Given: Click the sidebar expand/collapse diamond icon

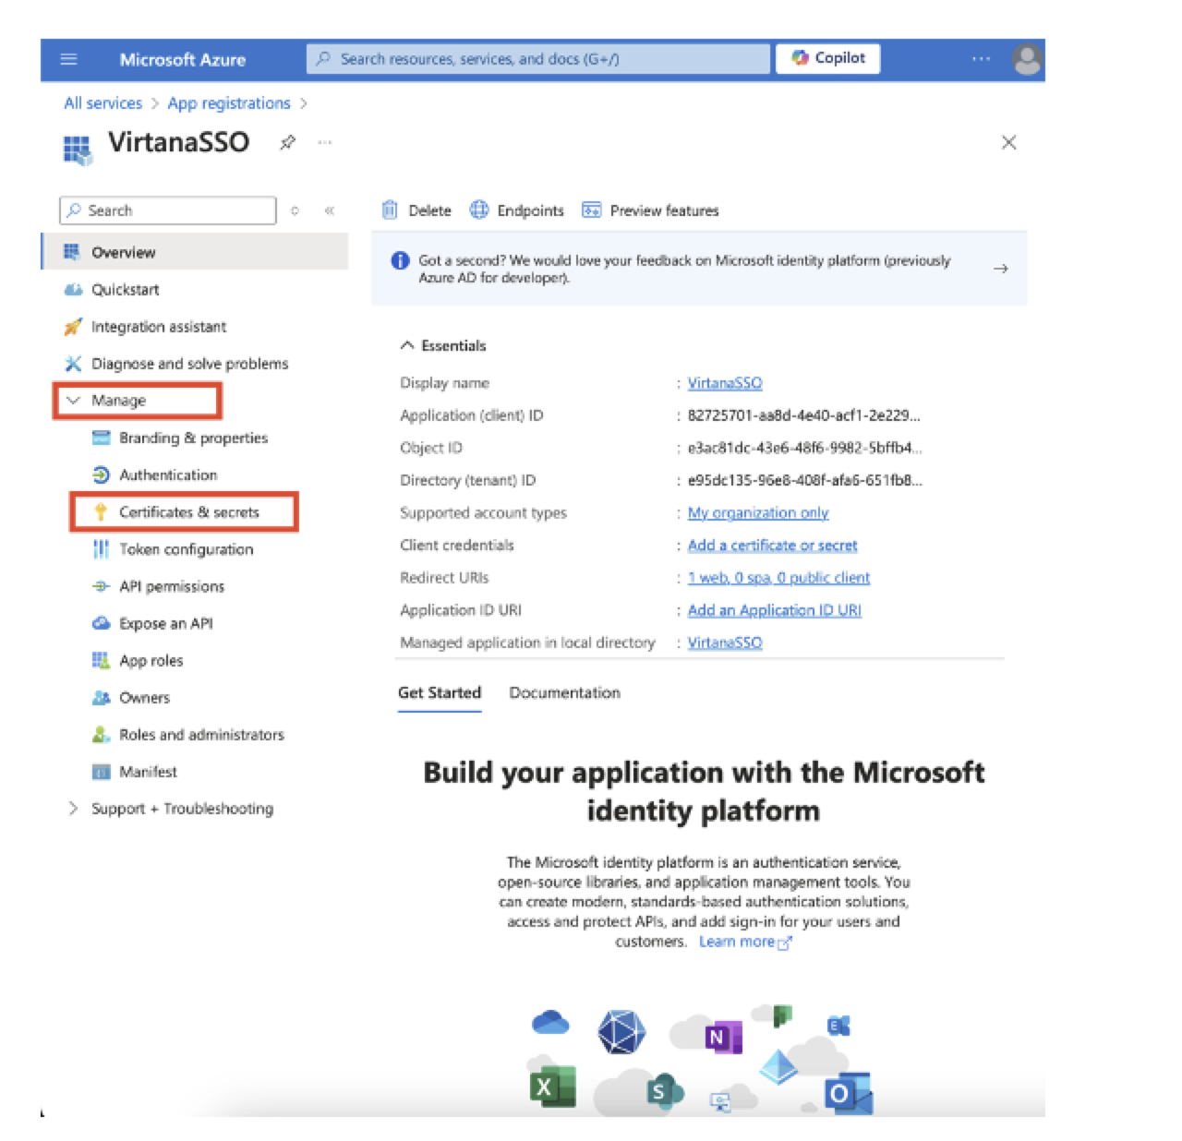Looking at the screenshot, I should point(295,210).
